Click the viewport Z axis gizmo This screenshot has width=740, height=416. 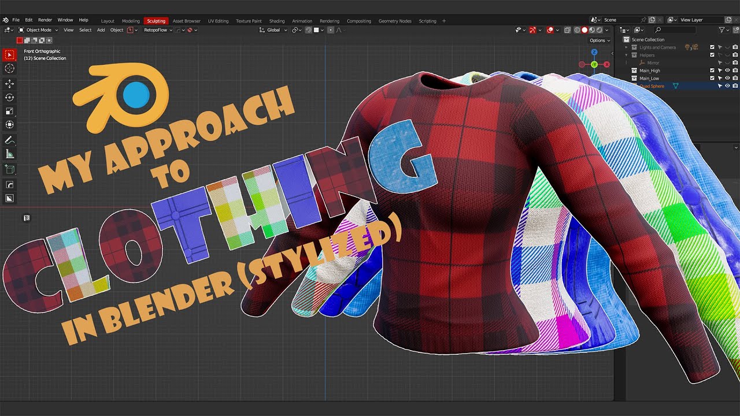tap(594, 53)
